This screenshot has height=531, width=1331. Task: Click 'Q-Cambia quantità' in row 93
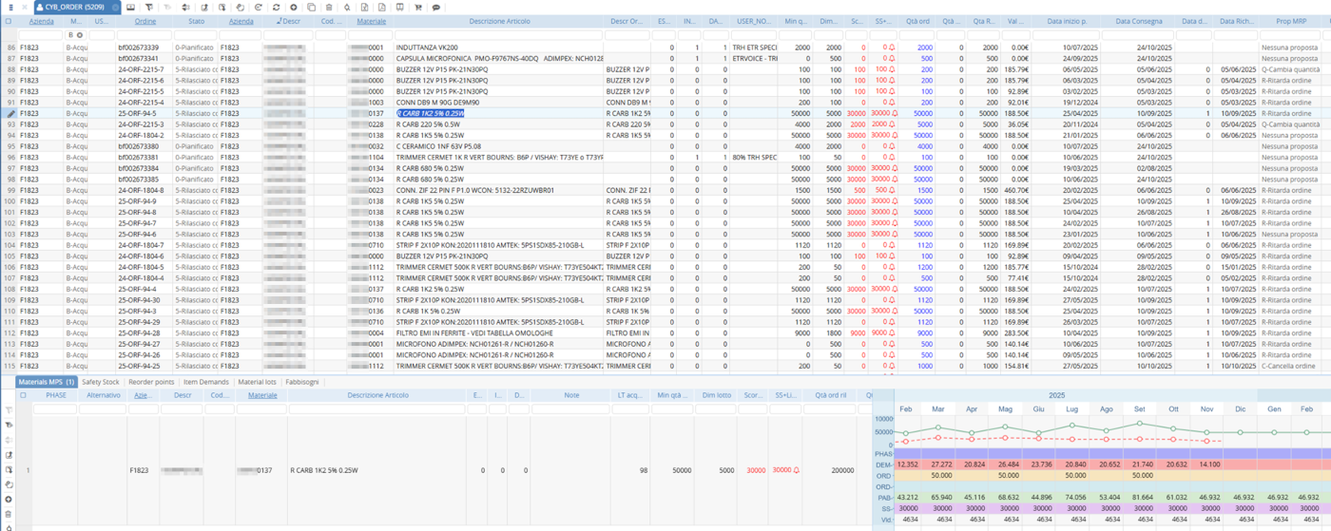click(1290, 124)
